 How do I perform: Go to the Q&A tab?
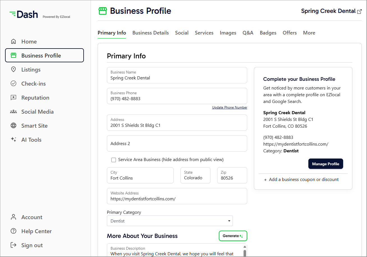tap(248, 33)
